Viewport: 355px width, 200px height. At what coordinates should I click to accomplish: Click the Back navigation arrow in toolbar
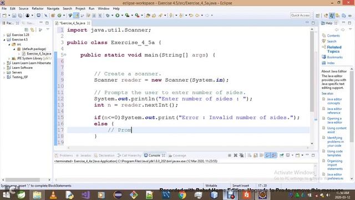click(197, 16)
